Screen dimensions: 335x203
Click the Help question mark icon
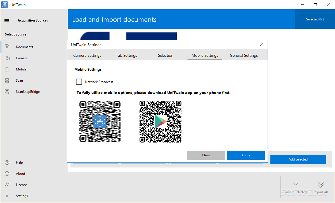pyautogui.click(x=7, y=162)
